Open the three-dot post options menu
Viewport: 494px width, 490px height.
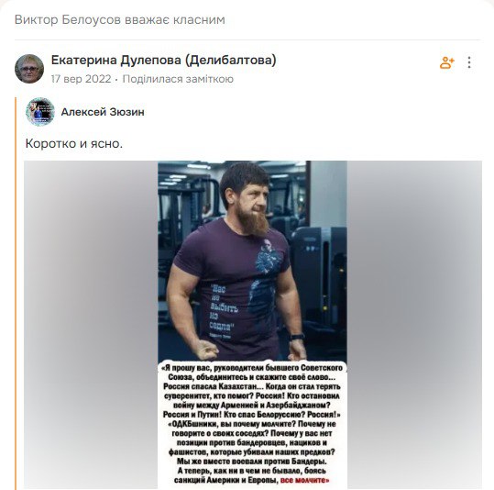(x=469, y=62)
